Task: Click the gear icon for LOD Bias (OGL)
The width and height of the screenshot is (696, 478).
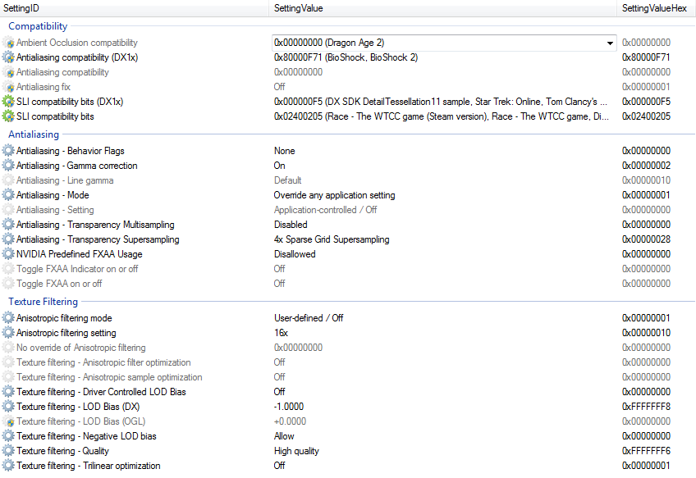Action: pyautogui.click(x=8, y=421)
